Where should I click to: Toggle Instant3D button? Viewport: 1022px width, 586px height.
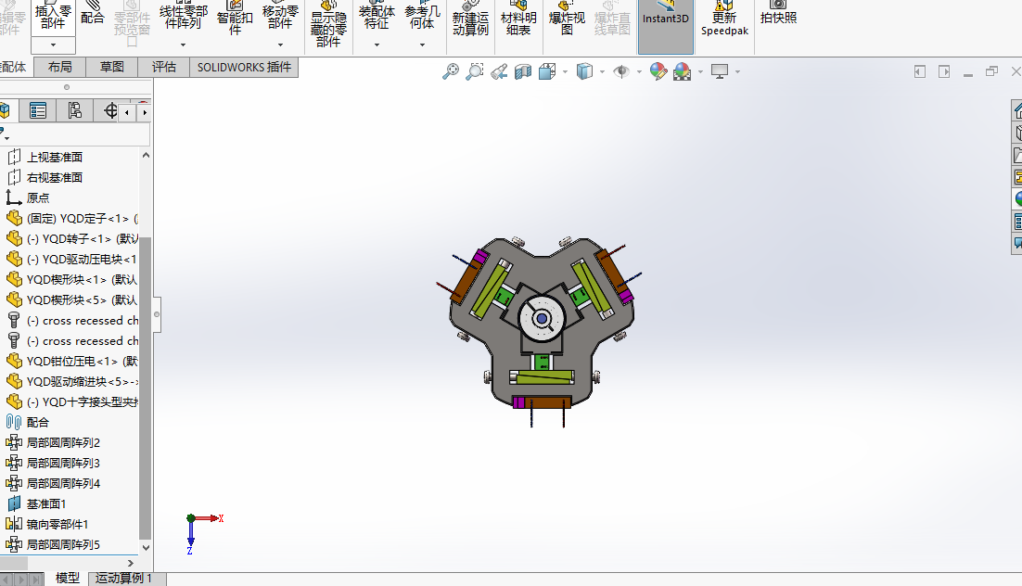(x=666, y=26)
